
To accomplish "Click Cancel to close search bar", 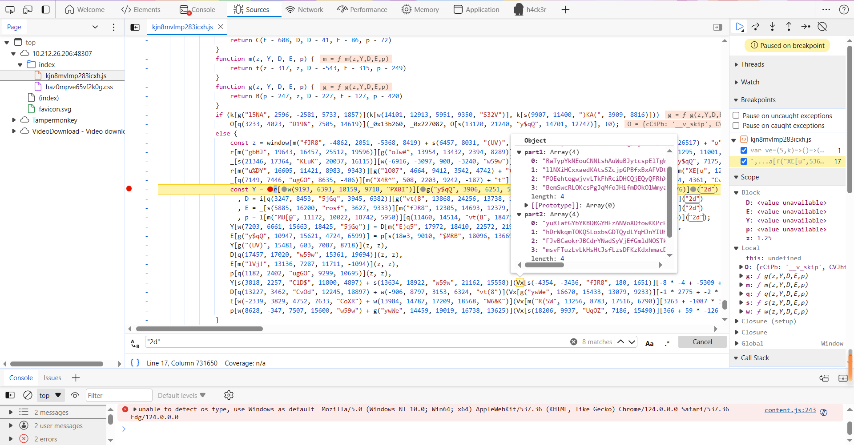I will tap(702, 342).
